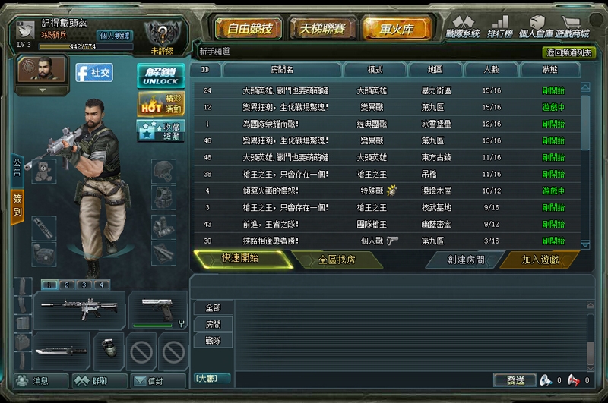This screenshot has height=403, width=608.
Task: Select weapon loadout slot 3
Action: [84, 285]
